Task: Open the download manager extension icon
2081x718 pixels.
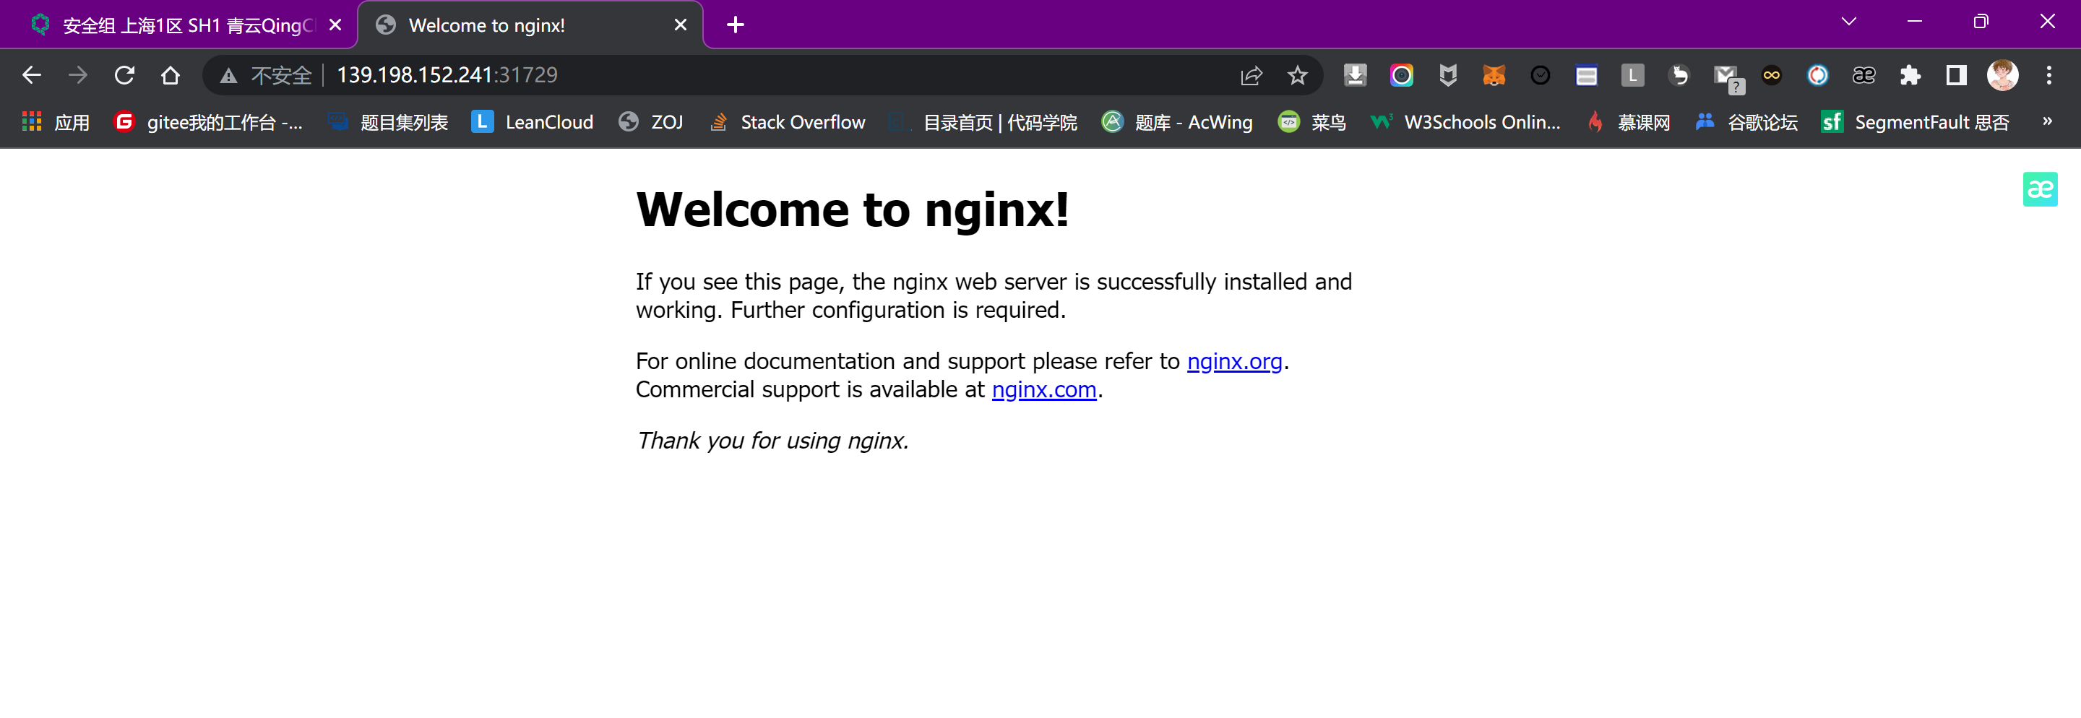Action: tap(1355, 75)
